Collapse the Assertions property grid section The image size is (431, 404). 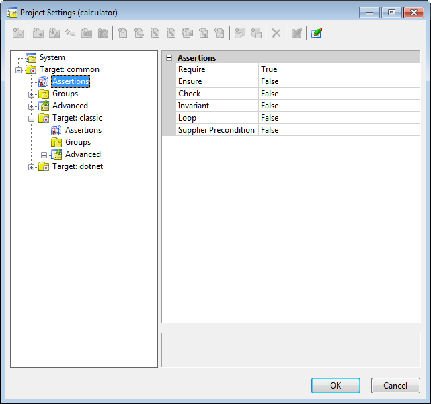[169, 58]
